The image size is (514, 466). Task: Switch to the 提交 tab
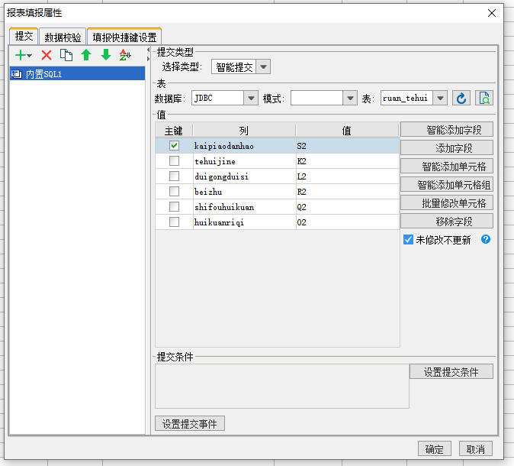pos(24,36)
